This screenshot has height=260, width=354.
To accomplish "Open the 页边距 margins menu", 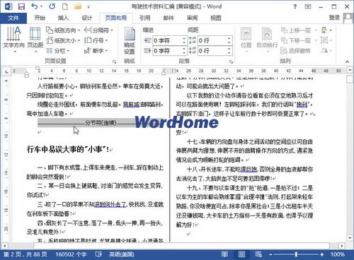I will (35, 39).
